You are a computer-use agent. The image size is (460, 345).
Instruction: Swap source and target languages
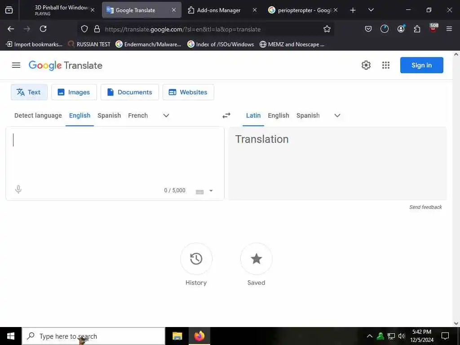(x=226, y=115)
